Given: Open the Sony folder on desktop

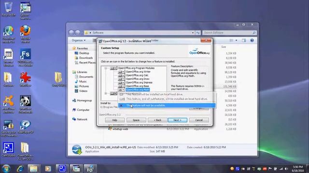Looking at the screenshot, I should click(58, 79).
